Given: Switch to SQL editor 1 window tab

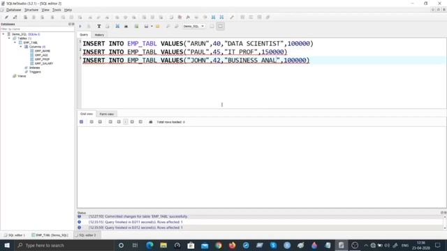Looking at the screenshot, I should [x=15, y=236].
